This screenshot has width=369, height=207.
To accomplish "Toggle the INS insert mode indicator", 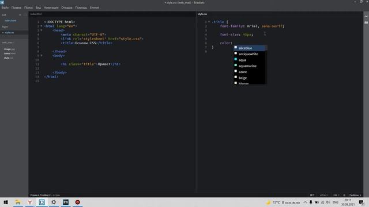I will (312, 195).
